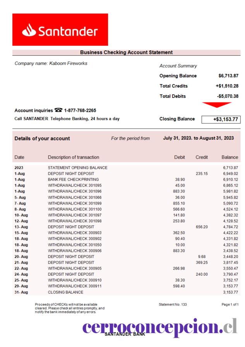Viewport: 245px width, 347px height.
Task: Click WITHDRAWAL/CHECK 301100 entry
Action: 75,209
